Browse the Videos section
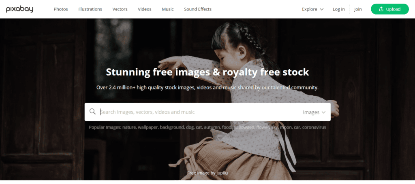415x184 pixels. pos(145,9)
